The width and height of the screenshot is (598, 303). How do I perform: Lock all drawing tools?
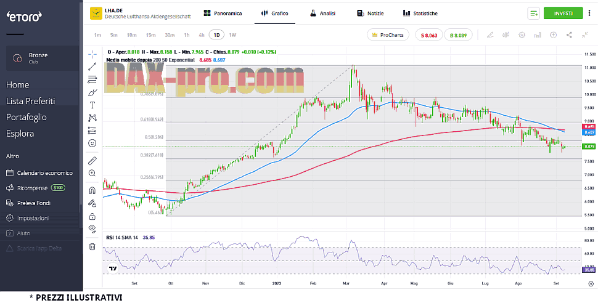pos(92,216)
